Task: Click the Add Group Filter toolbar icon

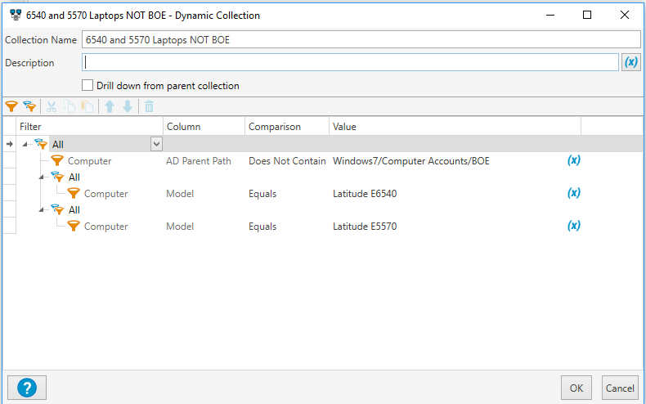Action: point(29,106)
